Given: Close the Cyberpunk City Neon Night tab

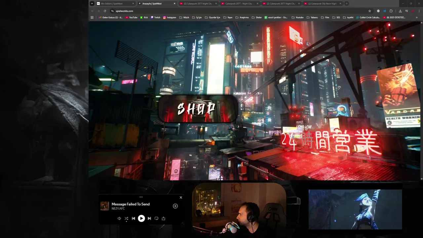Looking at the screenshot, I should coord(340,4).
